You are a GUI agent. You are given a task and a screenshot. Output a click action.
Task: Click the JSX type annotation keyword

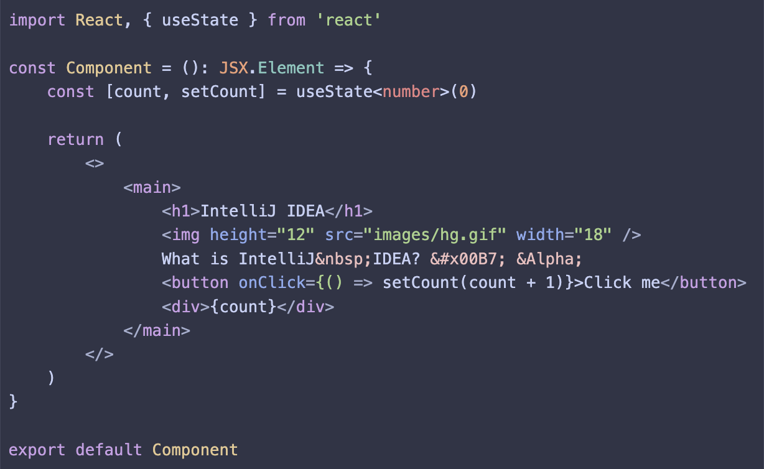point(233,68)
